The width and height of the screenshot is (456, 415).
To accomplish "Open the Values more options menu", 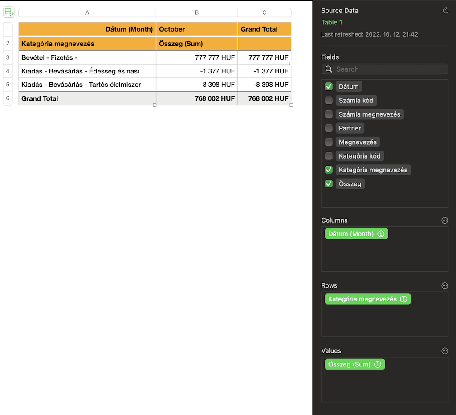I will (x=444, y=351).
